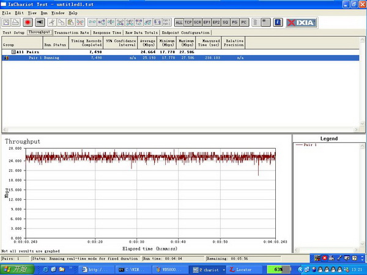The height and width of the screenshot is (275, 367).
Task: Switch to the Response Time tab
Action: 107,32
